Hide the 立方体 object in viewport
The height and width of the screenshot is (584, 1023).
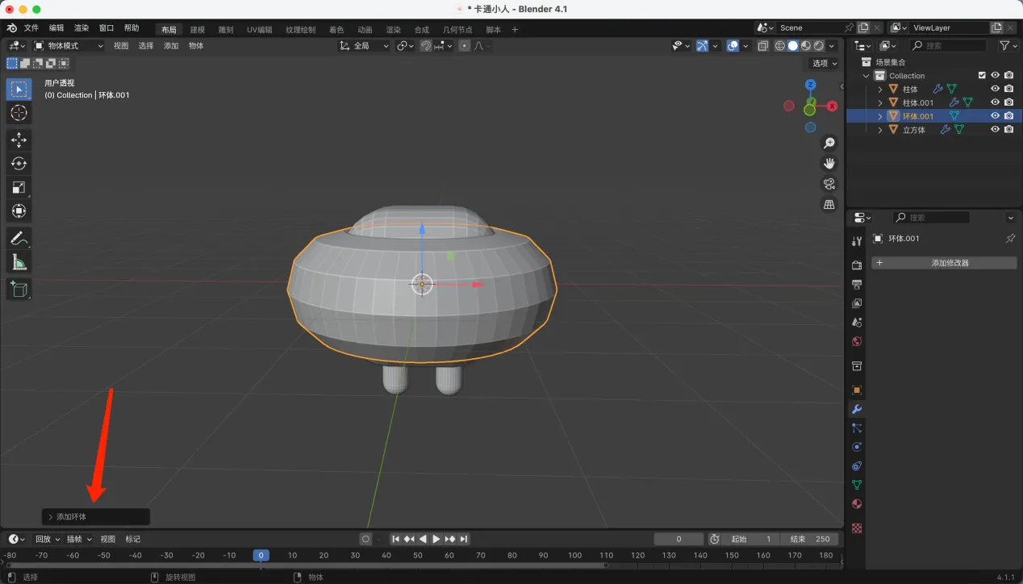pos(995,129)
